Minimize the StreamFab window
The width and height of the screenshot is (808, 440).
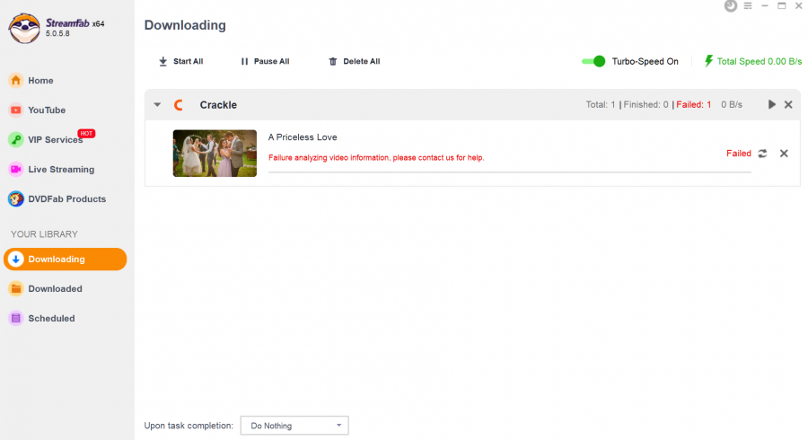click(765, 5)
